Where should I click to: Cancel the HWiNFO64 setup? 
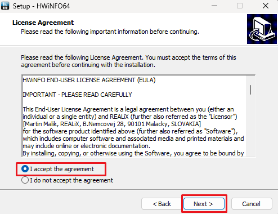[x=252, y=204]
